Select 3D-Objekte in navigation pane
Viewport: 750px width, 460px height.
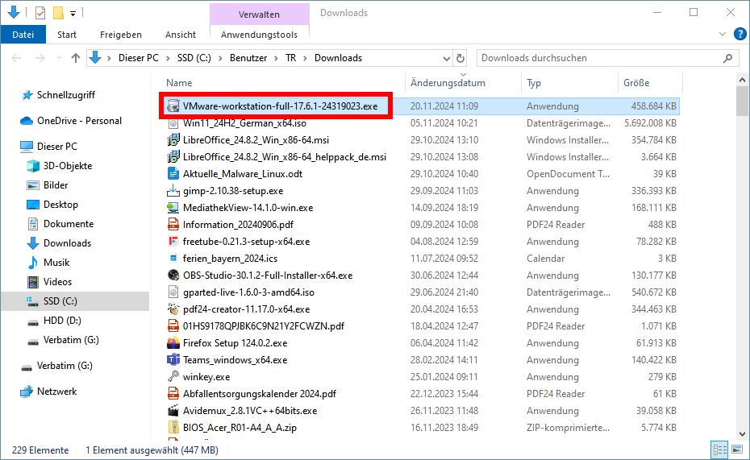point(68,166)
